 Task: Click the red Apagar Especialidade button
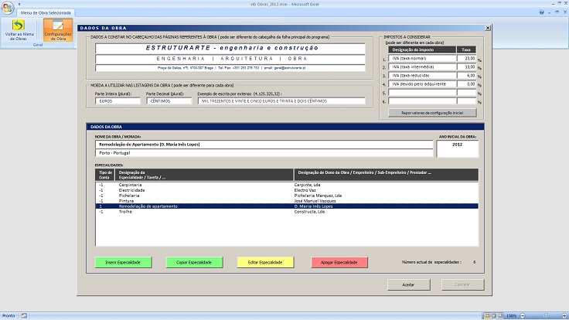339,263
